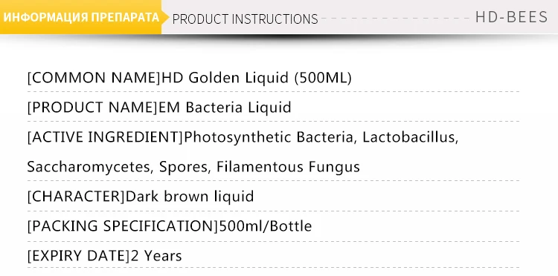Screen dimensions: 558x276
Task: Select the PACKING SPECIFICATION label
Action: pos(123,226)
